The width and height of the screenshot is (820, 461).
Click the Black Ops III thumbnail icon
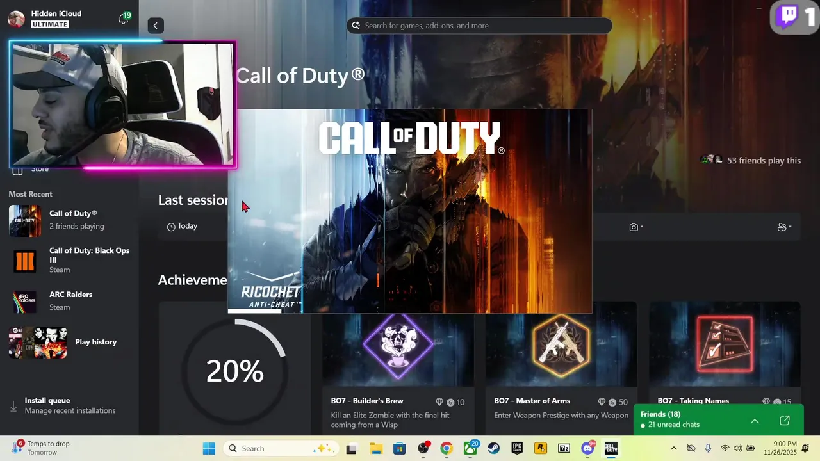25,261
